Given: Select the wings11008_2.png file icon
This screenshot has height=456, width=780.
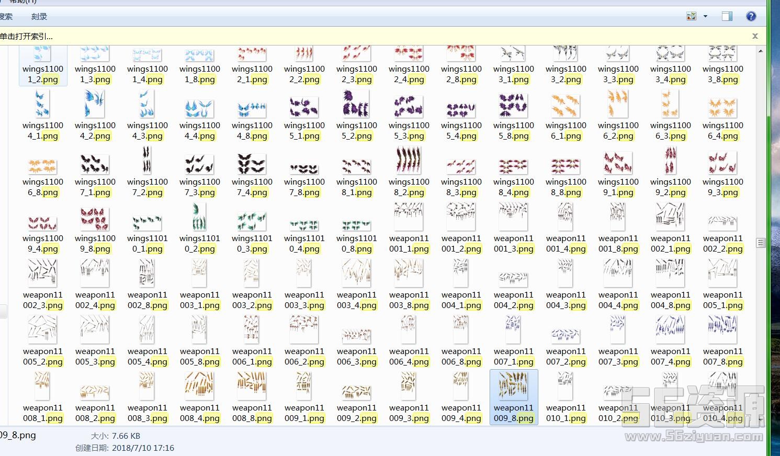Looking at the screenshot, I should click(x=409, y=161).
